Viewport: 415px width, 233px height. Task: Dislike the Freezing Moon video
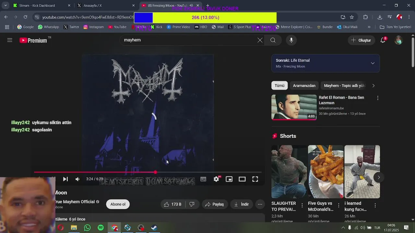[x=192, y=204]
